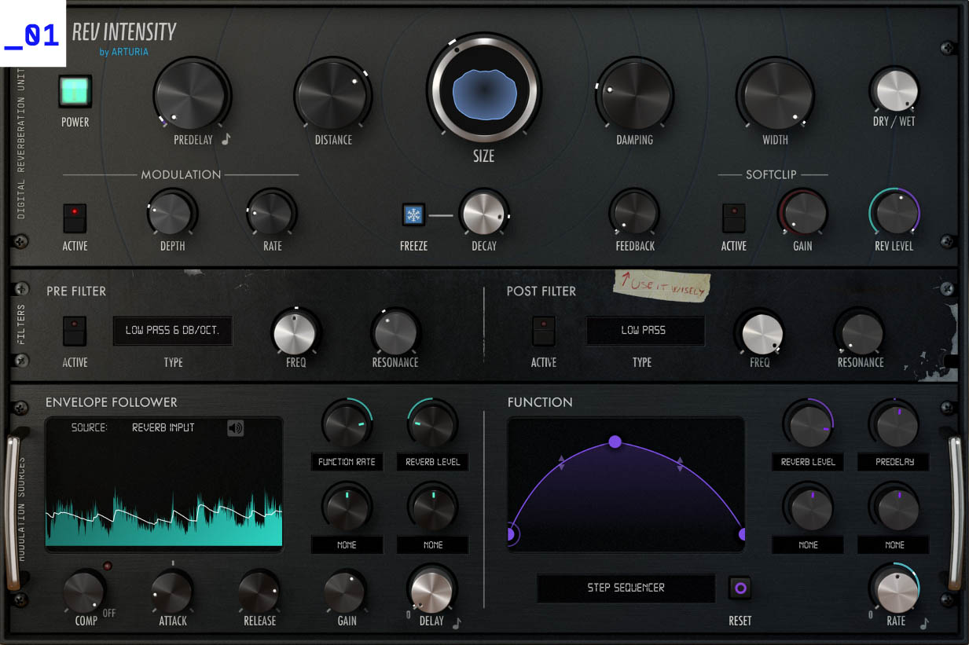
Task: Enable the Post Filter Active switch
Action: click(x=543, y=331)
